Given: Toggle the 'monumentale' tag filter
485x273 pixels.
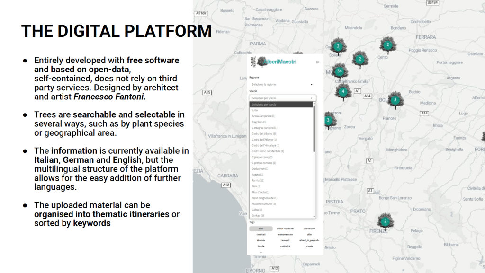Looking at the screenshot, I should [x=285, y=234].
